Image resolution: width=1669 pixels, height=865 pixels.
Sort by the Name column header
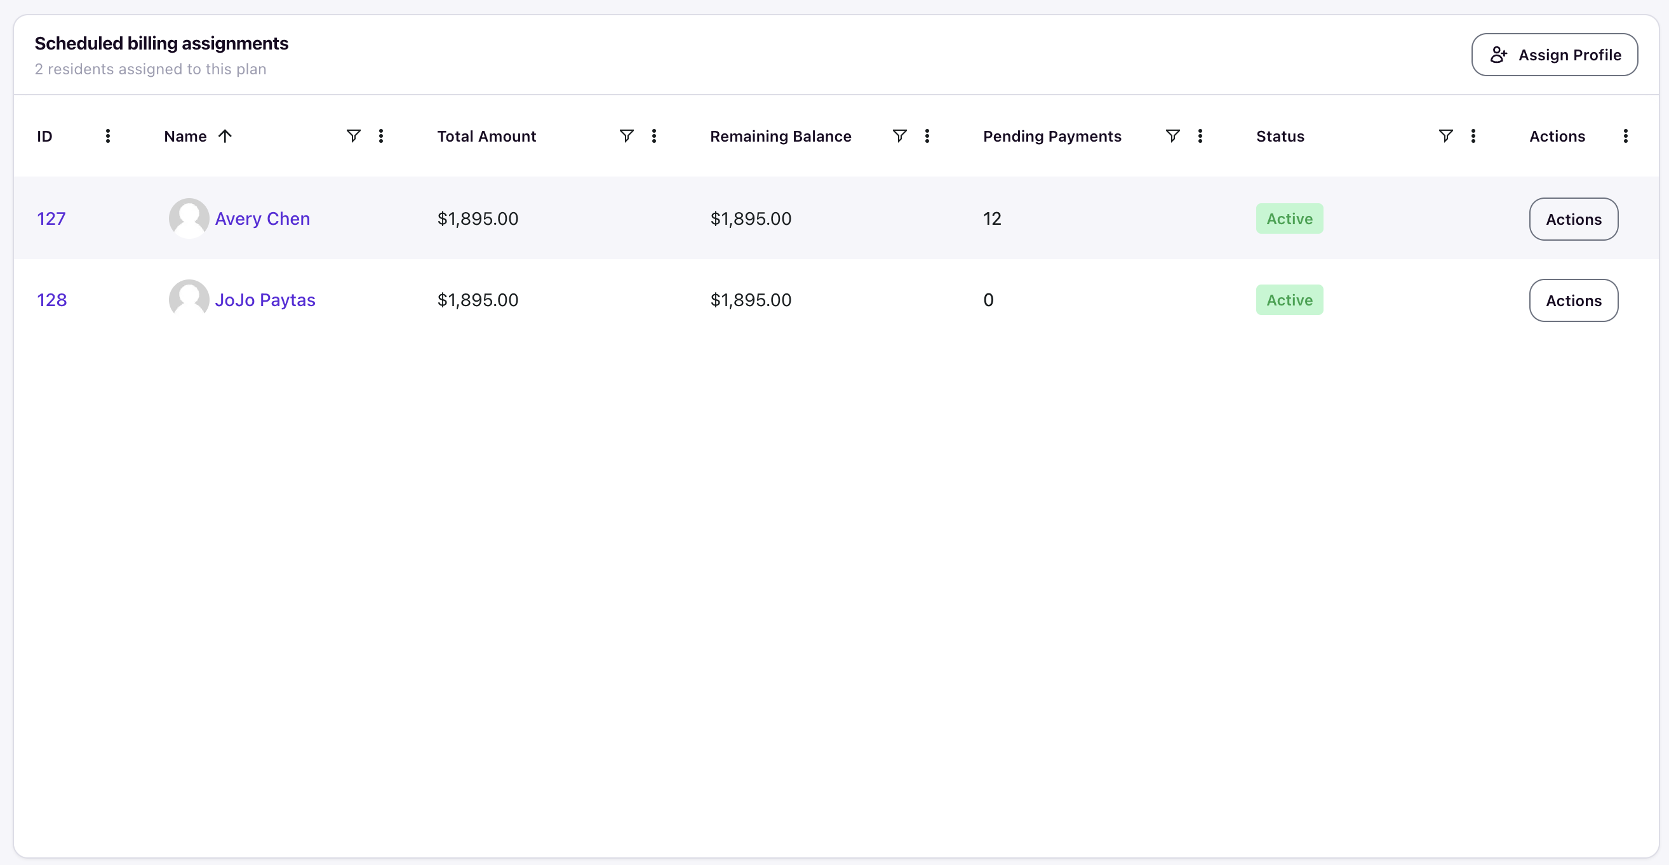tap(185, 136)
